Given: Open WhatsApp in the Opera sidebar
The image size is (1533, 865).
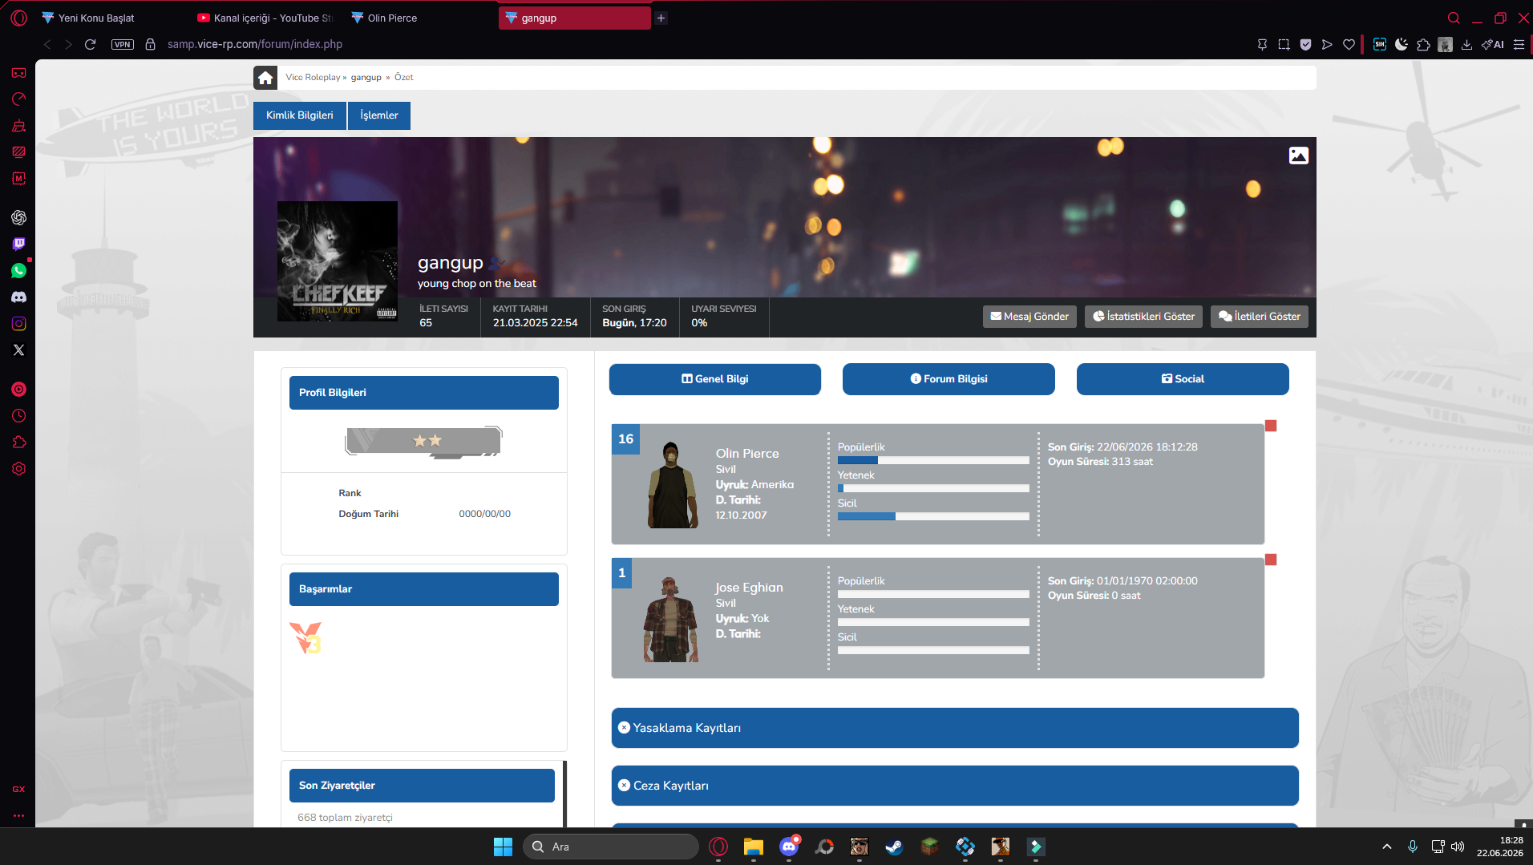Looking at the screenshot, I should pyautogui.click(x=18, y=270).
